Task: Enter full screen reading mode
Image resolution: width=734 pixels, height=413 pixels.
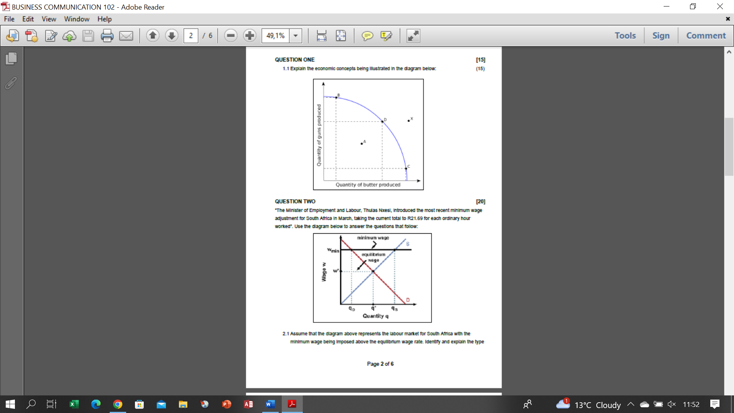Action: [413, 36]
